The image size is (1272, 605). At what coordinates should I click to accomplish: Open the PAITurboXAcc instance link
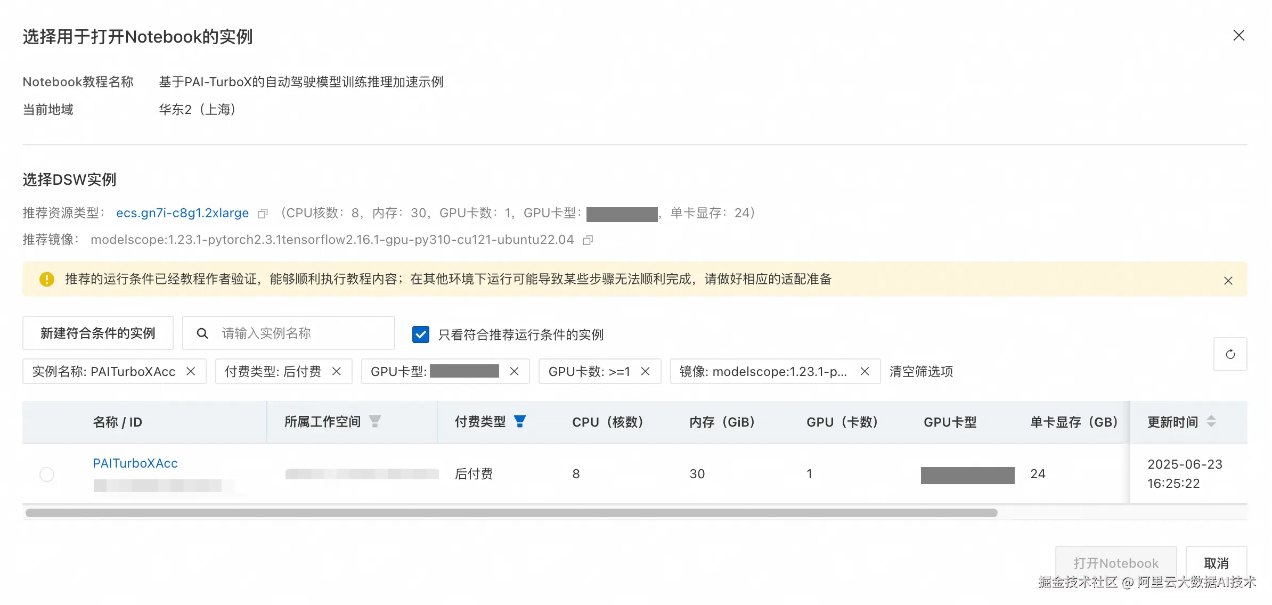pyautogui.click(x=135, y=463)
